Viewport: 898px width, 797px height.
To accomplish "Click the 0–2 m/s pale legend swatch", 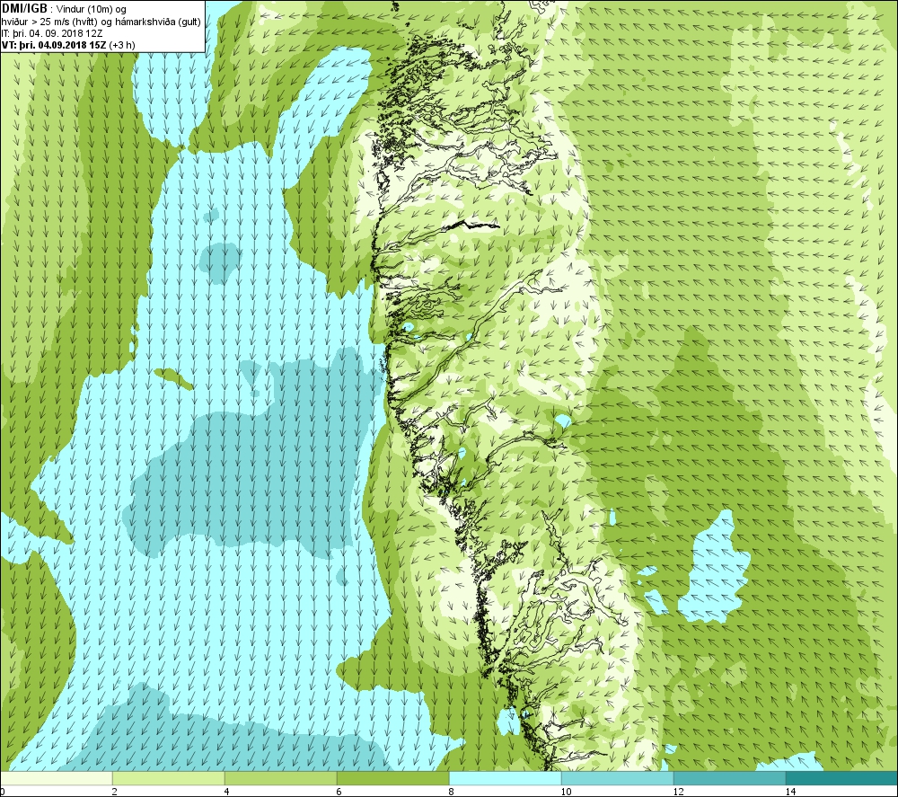I will [x=56, y=778].
